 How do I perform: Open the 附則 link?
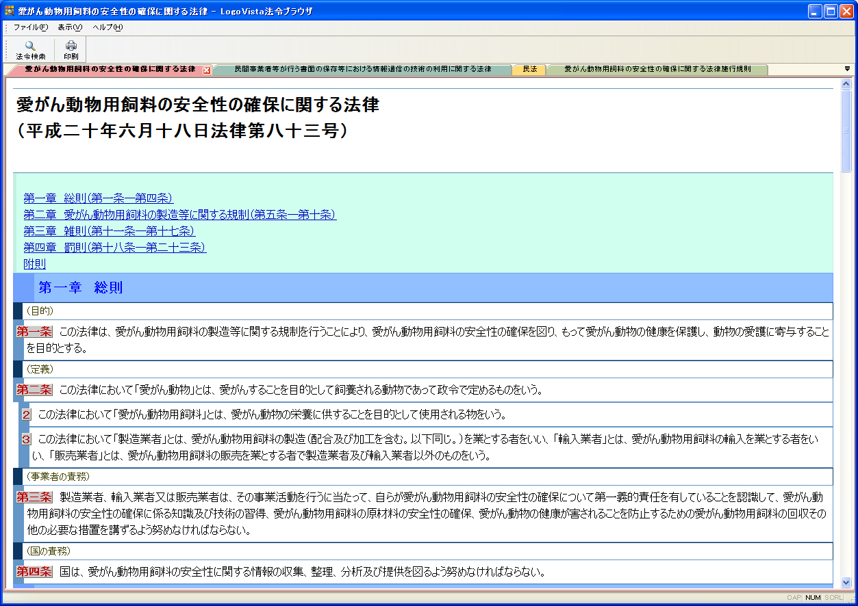click(34, 264)
